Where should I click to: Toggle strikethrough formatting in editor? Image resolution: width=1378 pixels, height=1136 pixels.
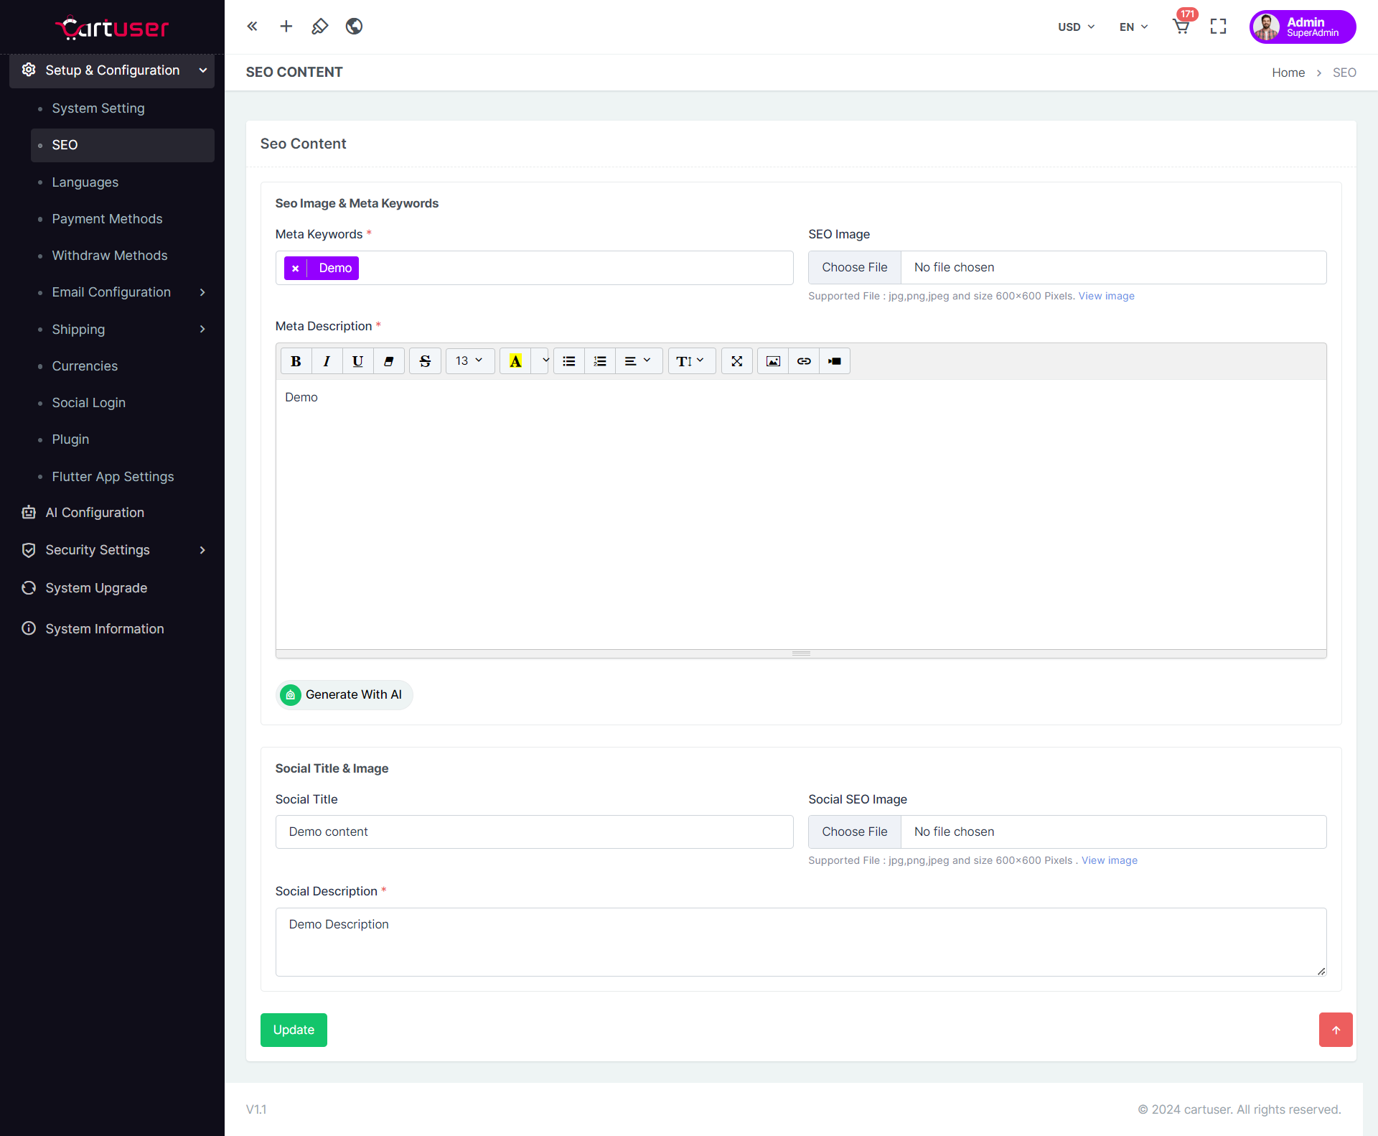tap(425, 361)
